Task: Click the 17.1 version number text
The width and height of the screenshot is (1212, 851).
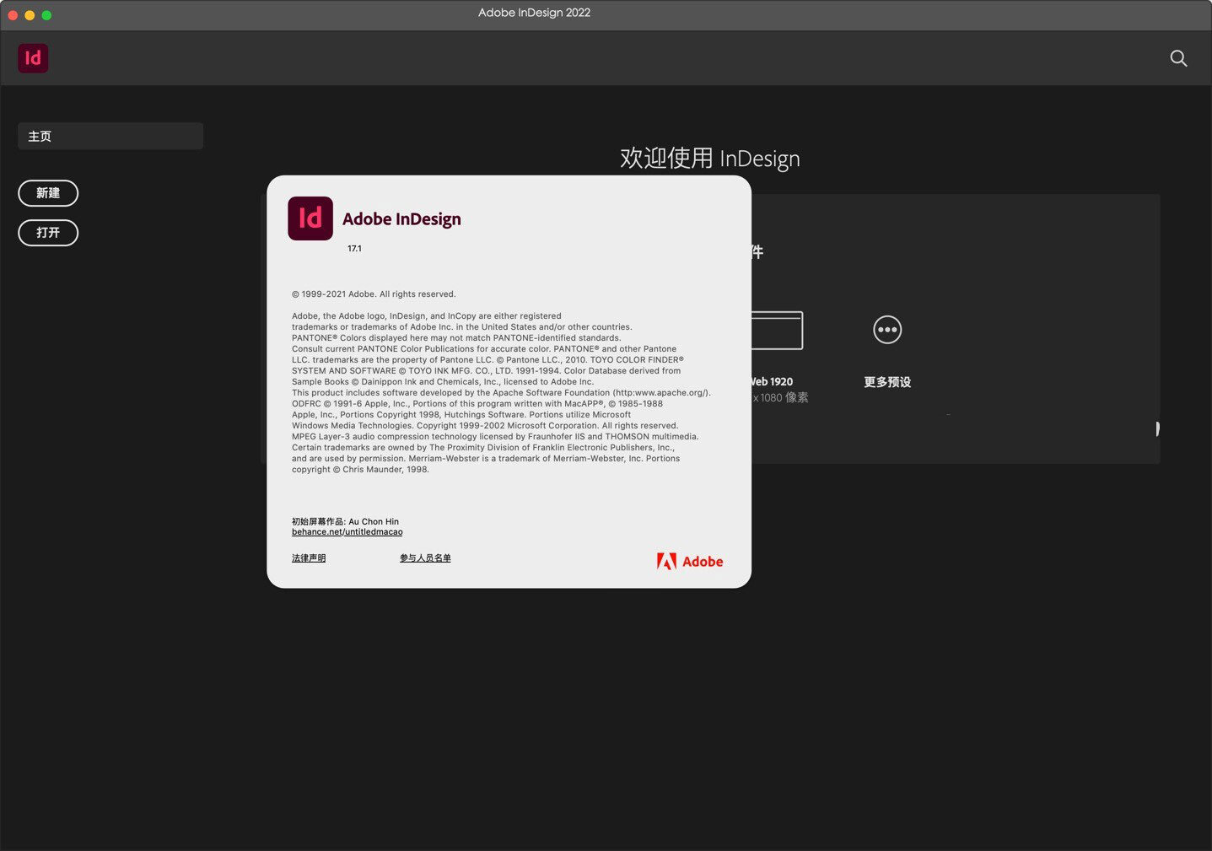Action: 354,249
